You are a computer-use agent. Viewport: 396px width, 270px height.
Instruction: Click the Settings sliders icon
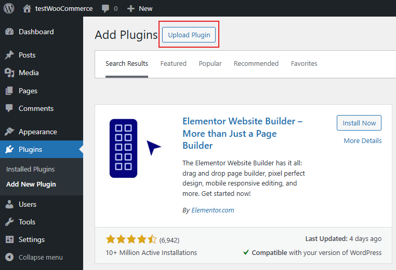click(x=9, y=239)
